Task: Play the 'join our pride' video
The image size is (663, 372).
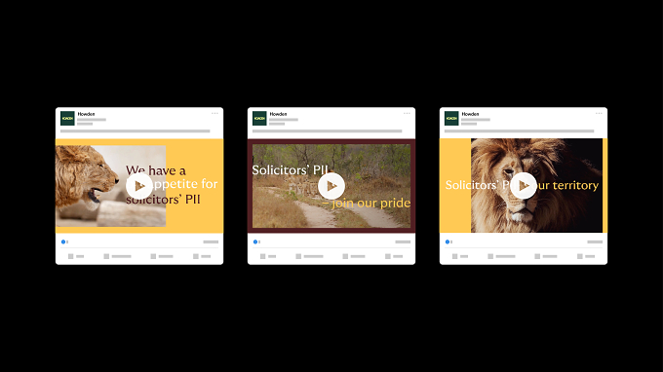Action: tap(331, 186)
